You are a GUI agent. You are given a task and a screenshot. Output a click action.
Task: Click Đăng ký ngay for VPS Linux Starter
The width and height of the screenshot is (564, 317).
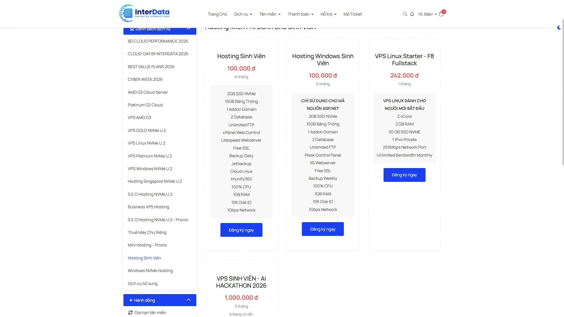404,175
